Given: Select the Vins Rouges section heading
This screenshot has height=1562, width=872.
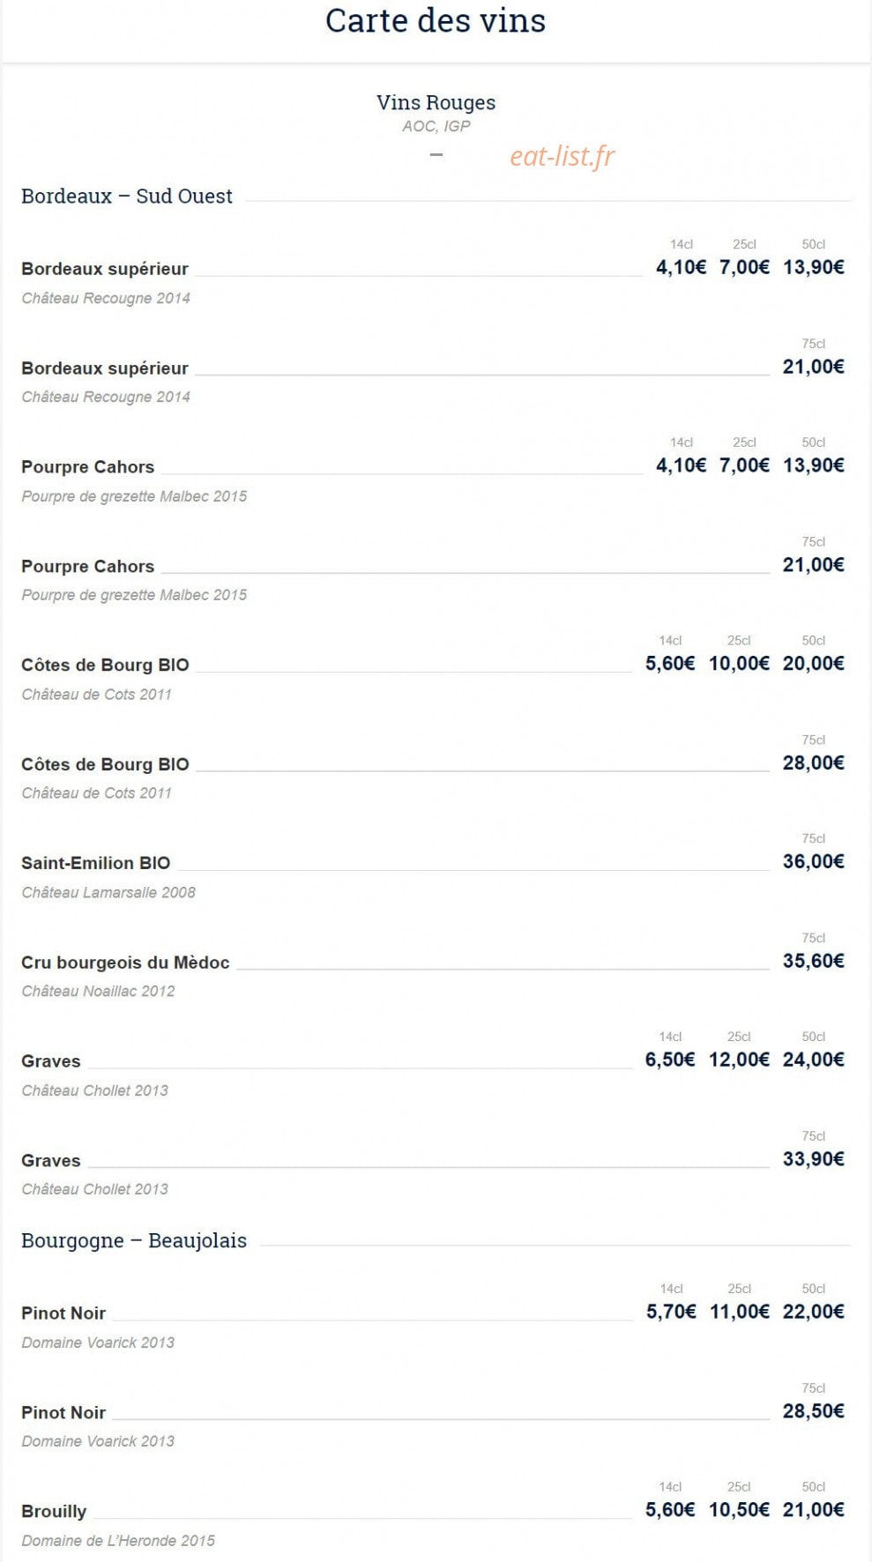Looking at the screenshot, I should [436, 102].
